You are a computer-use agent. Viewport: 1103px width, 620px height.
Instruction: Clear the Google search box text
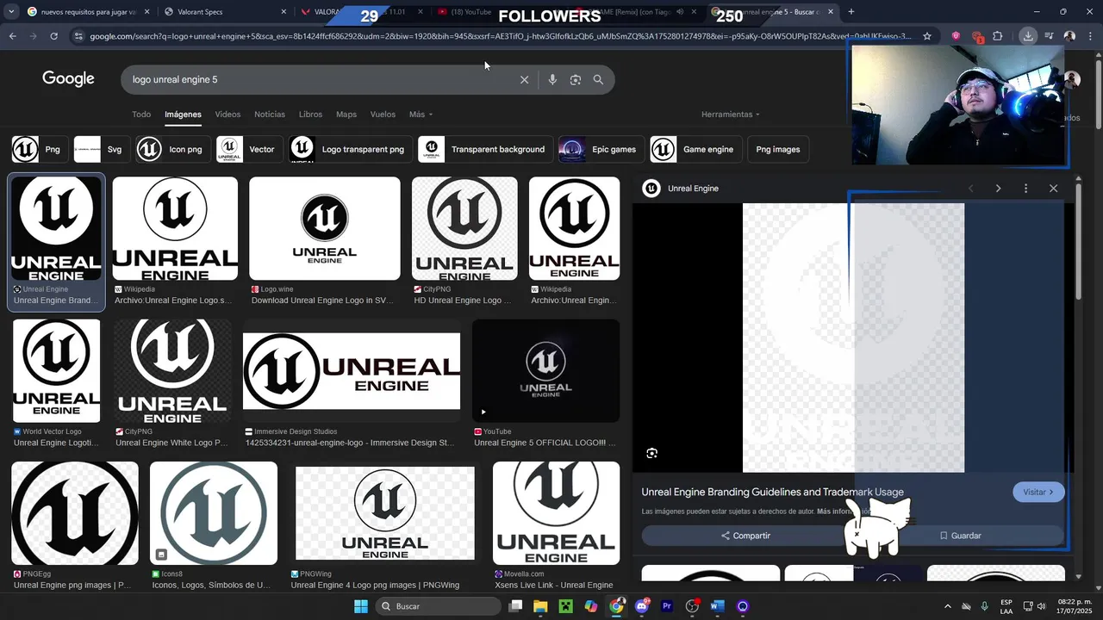point(524,79)
